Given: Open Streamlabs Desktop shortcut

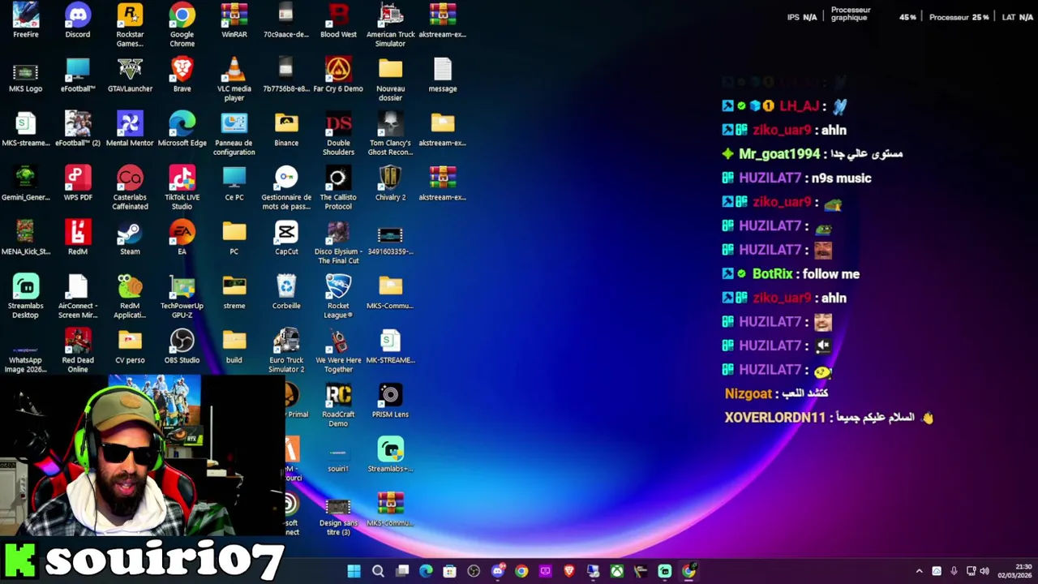Looking at the screenshot, I should point(25,297).
